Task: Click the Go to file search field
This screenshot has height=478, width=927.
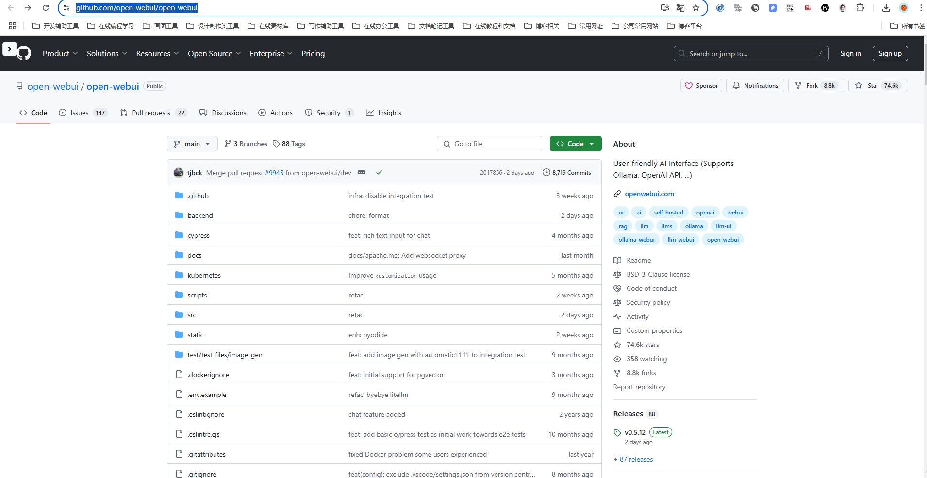Action: click(x=489, y=144)
